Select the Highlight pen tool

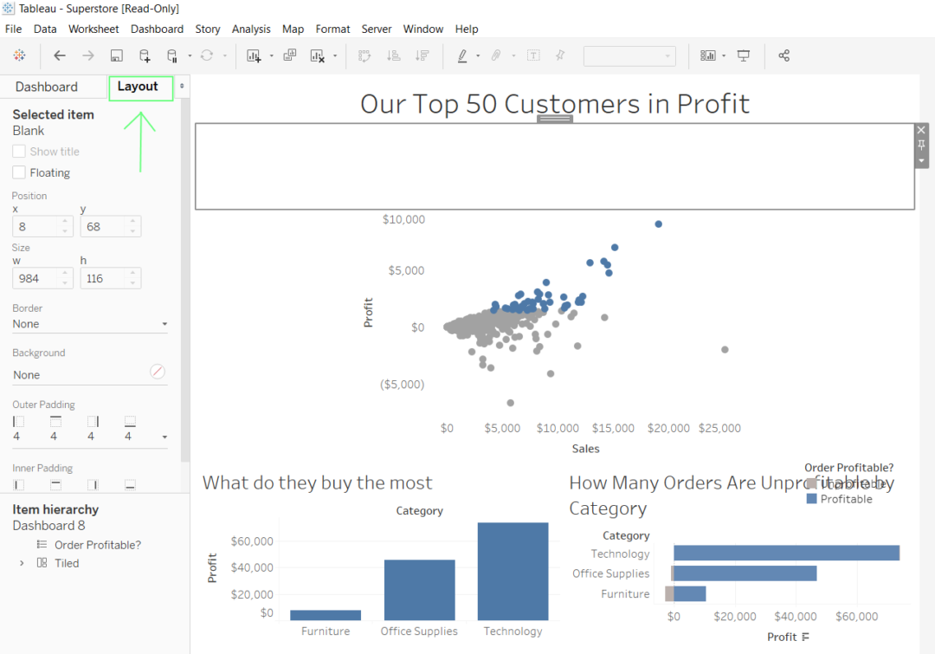tap(461, 55)
